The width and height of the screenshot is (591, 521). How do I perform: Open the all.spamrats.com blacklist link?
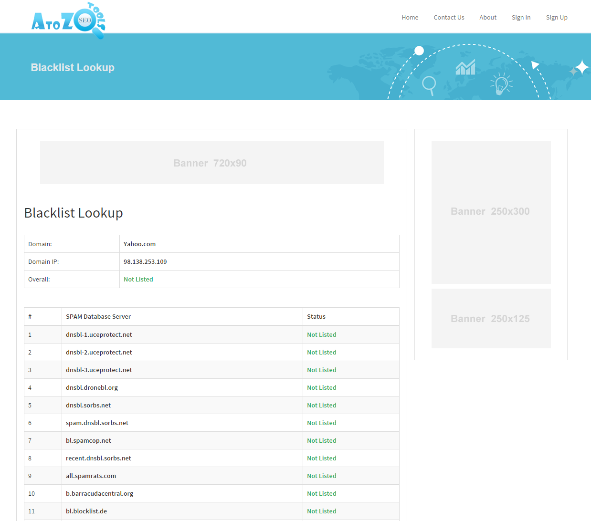[91, 476]
